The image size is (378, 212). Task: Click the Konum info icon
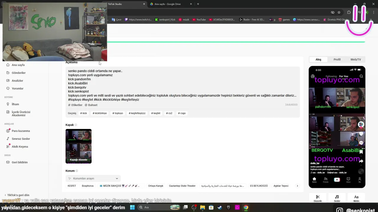click(77, 171)
